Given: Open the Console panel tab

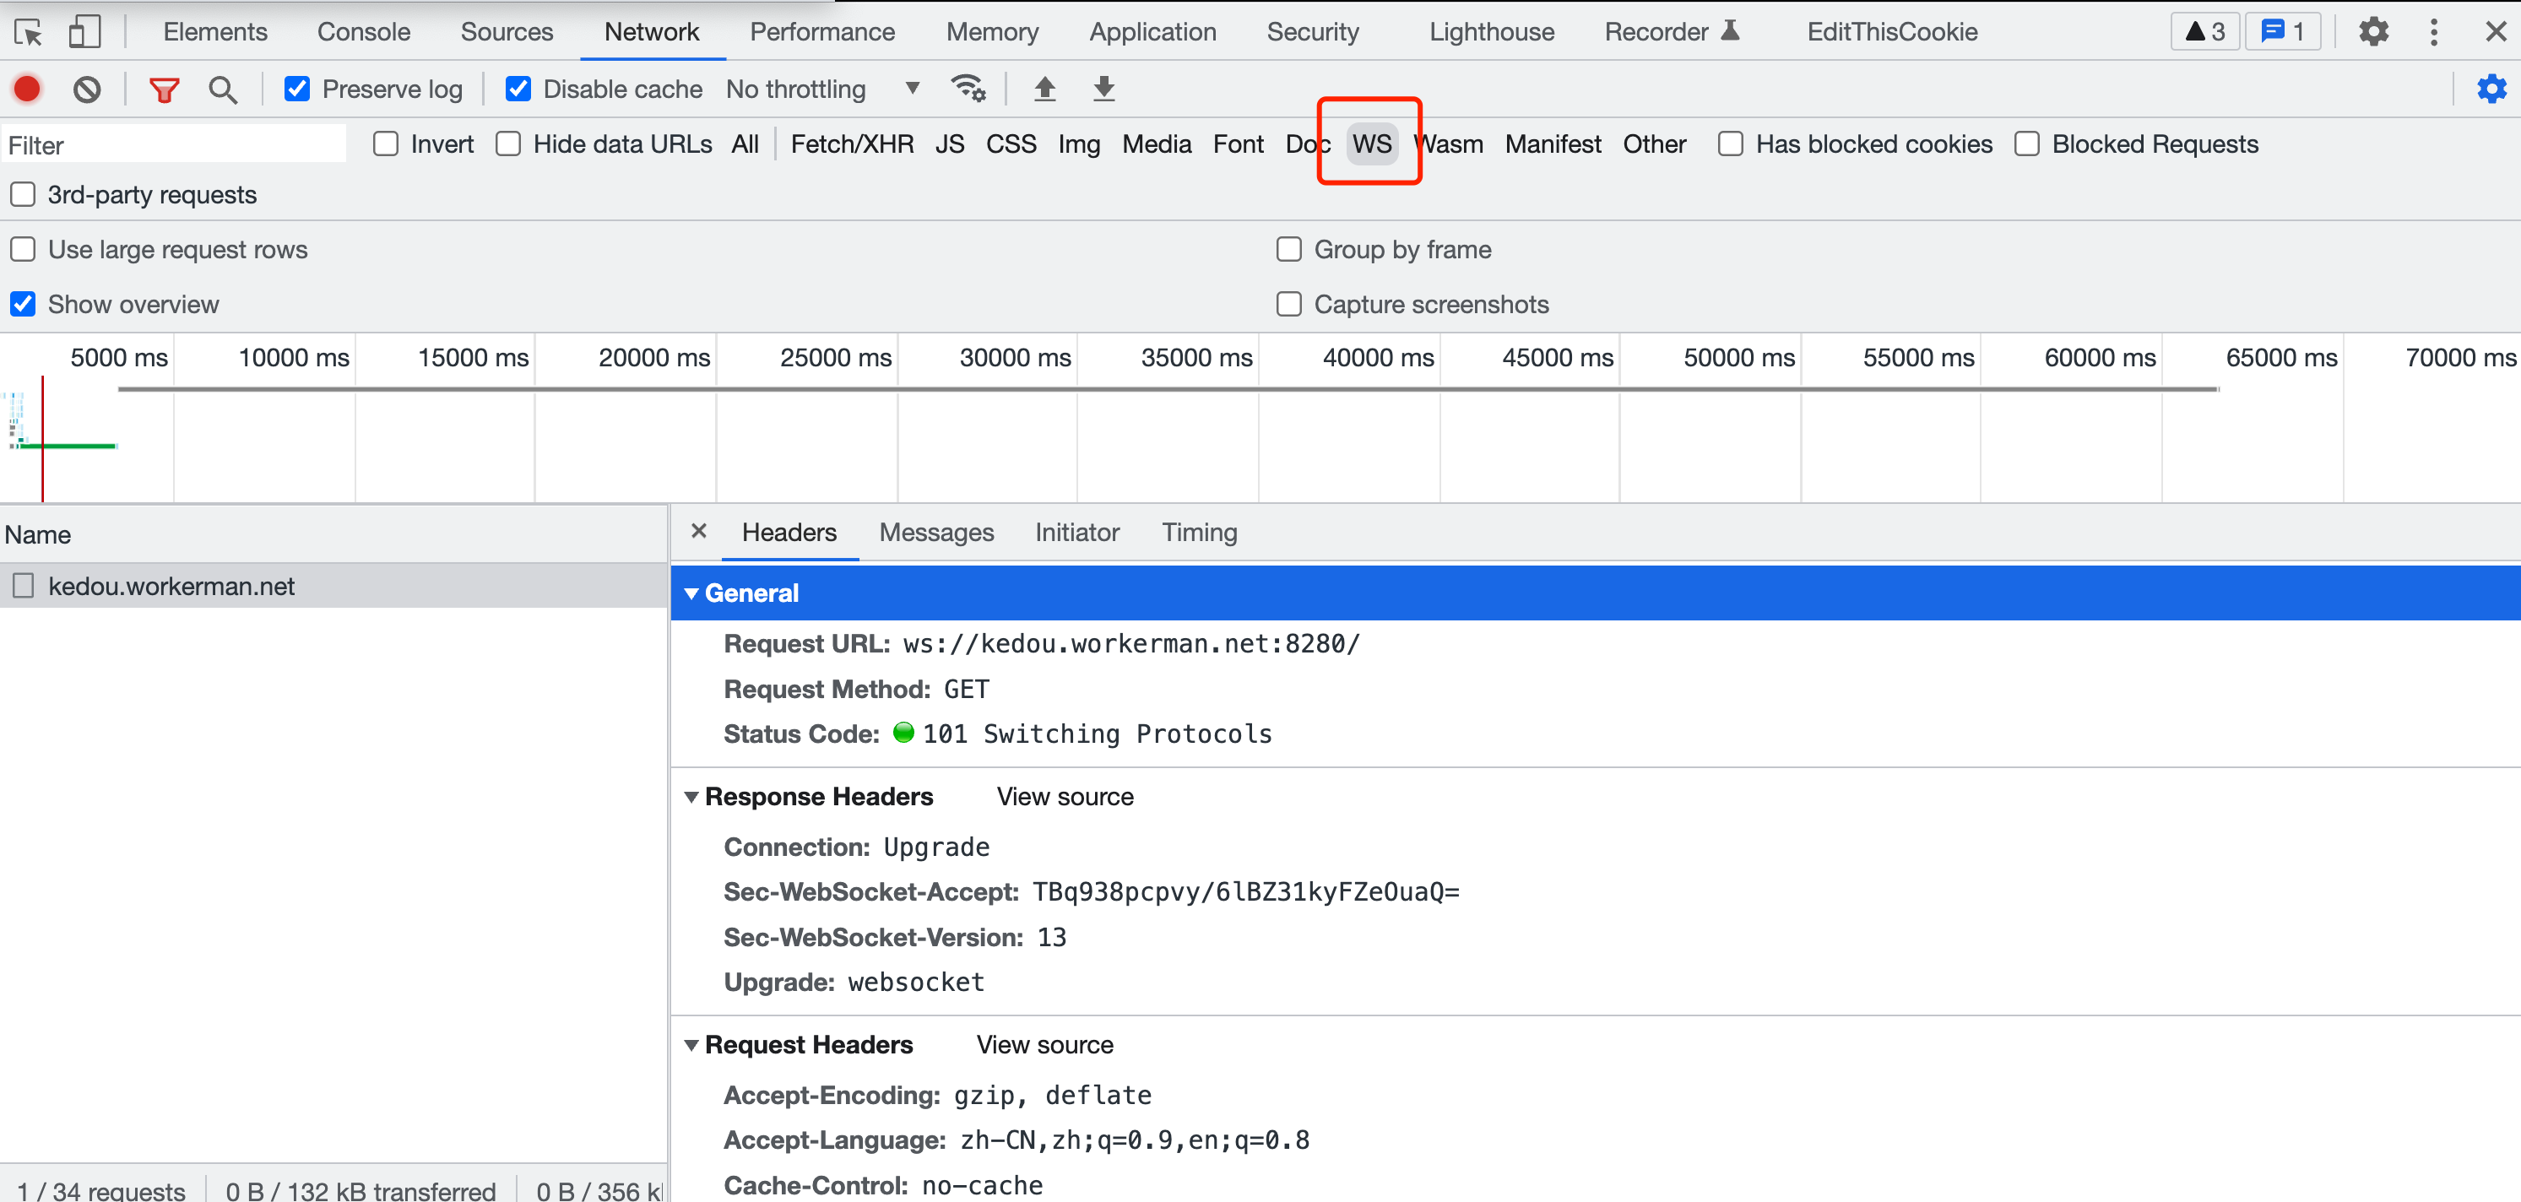Looking at the screenshot, I should point(363,31).
